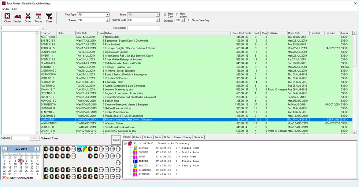This screenshot has width=359, height=187.
Task: Click Today: 04/07/2019 label
Action: 21,177
